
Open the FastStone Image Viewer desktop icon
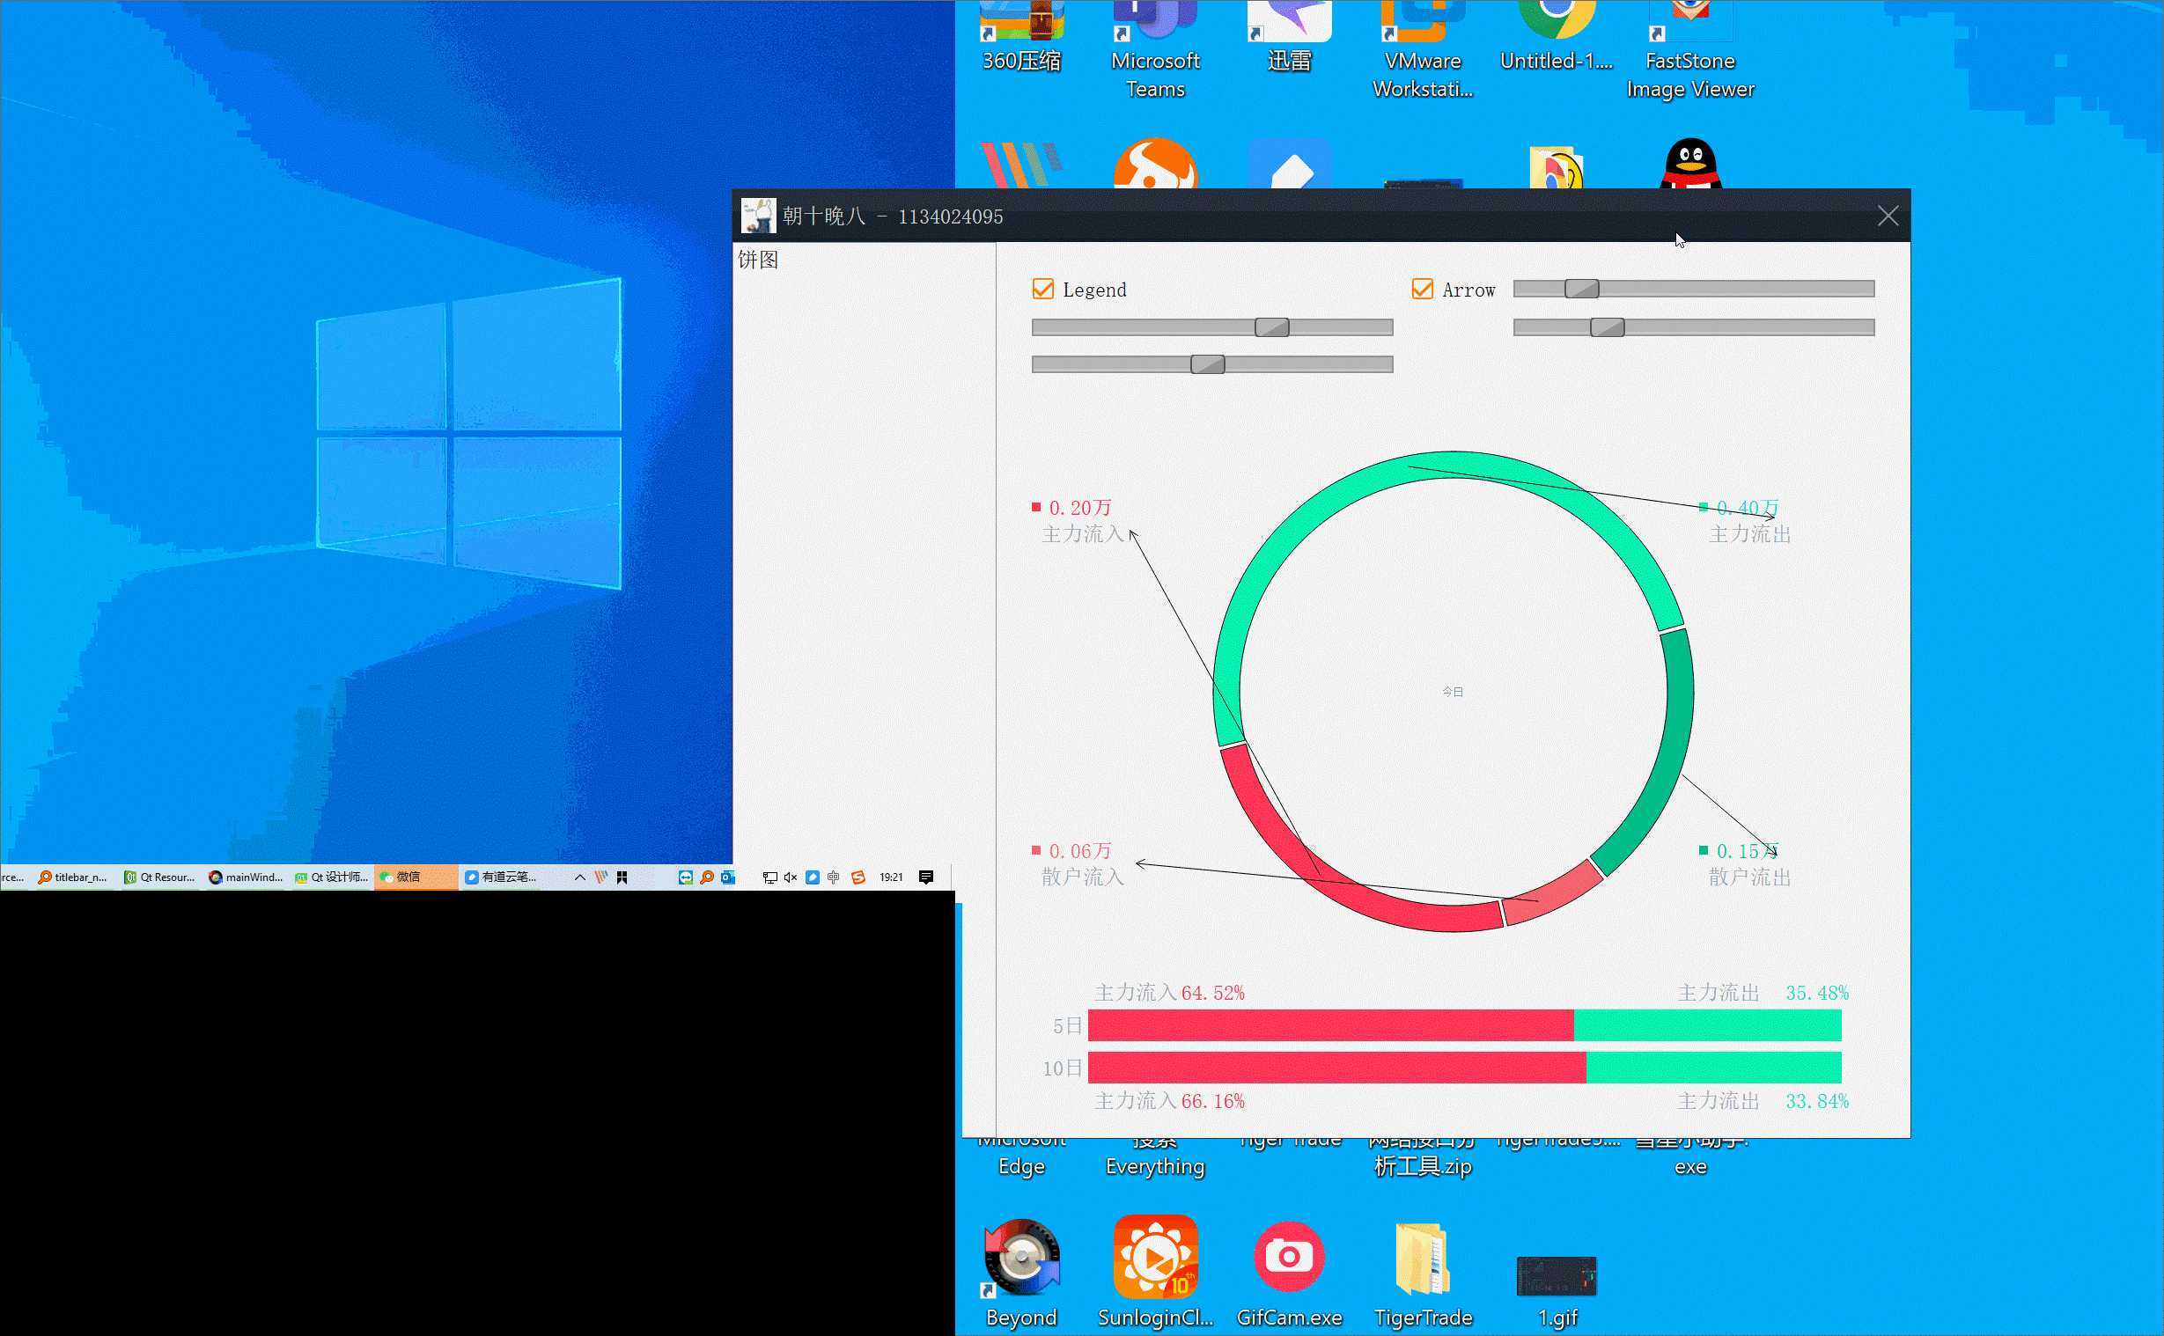click(x=1690, y=50)
